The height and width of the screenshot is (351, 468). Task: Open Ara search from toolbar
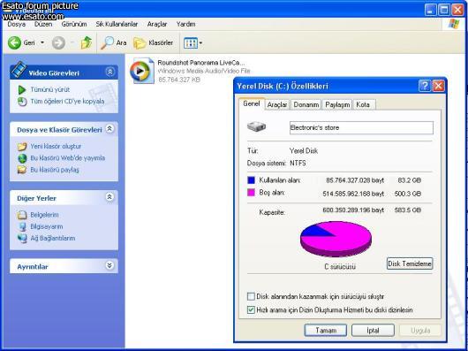pyautogui.click(x=113, y=42)
